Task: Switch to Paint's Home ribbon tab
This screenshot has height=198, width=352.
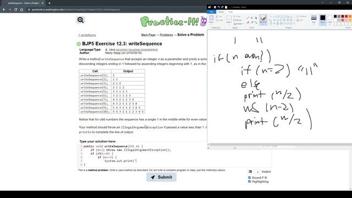Action: 221,12
